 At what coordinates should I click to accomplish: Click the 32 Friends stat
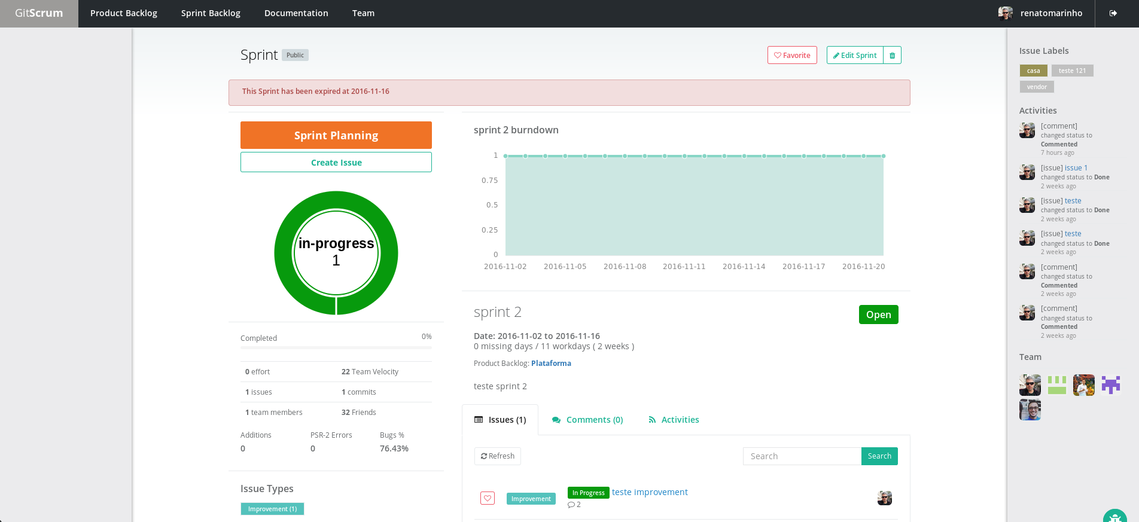click(358, 413)
